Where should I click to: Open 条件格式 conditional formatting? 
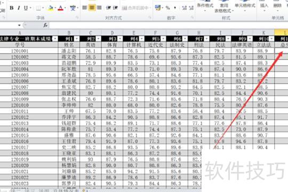pyautogui.click(x=205, y=6)
